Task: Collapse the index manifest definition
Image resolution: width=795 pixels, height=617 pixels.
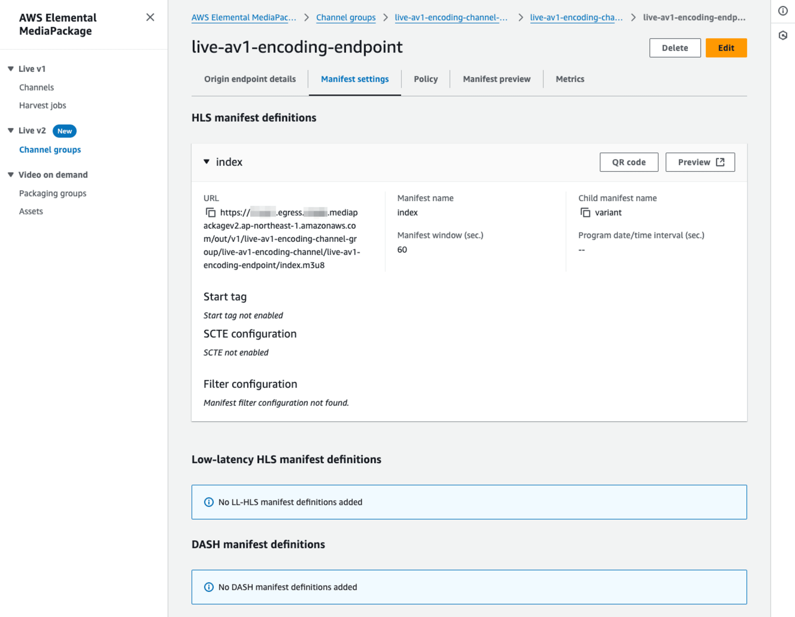Action: pos(206,162)
